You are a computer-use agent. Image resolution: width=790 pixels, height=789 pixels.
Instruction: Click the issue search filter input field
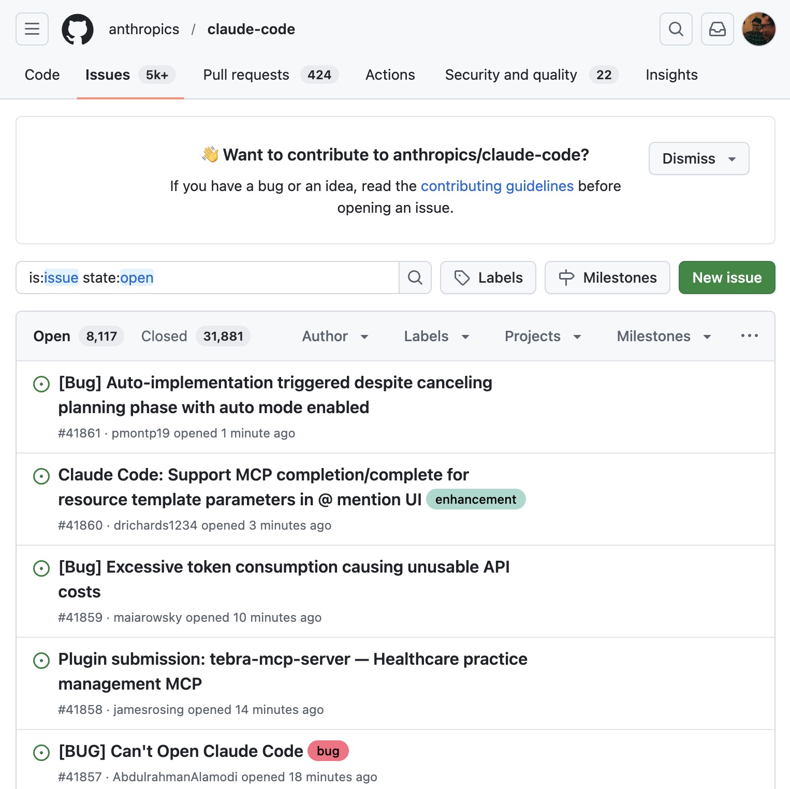point(207,277)
